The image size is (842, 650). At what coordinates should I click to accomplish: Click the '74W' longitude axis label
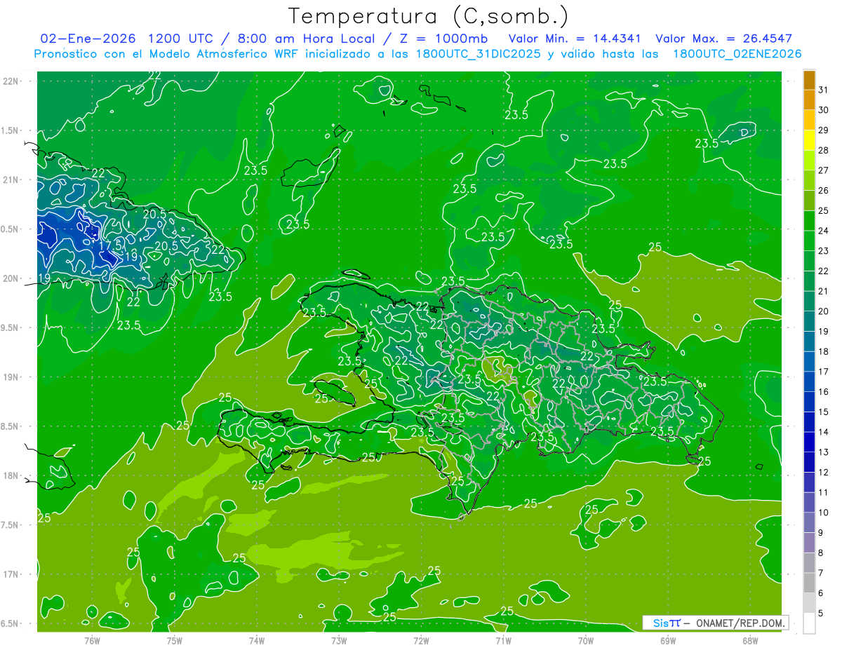click(x=257, y=642)
